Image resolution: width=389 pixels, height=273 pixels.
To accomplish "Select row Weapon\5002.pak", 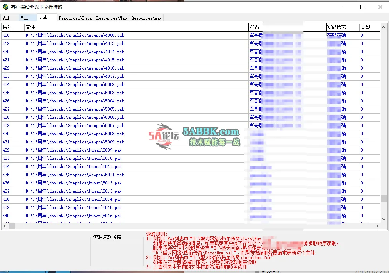I will pyautogui.click(x=191, y=84).
